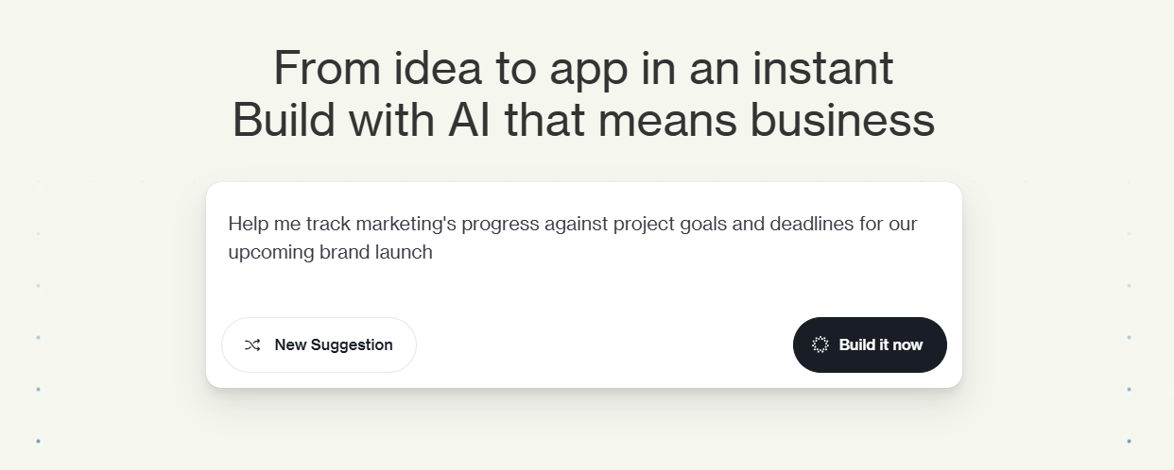Click "Build with AI that means business" heading
Viewport: 1174px width, 470px height.
583,121
